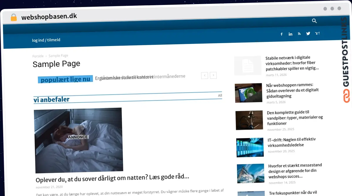This screenshot has height=196, width=352.
Task: Open Når webshoppen rammes article
Action: (292, 91)
